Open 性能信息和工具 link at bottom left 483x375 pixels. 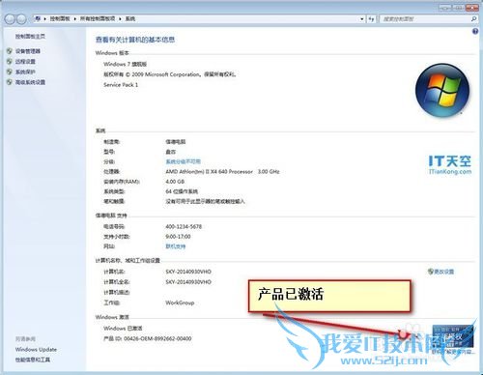click(x=33, y=360)
